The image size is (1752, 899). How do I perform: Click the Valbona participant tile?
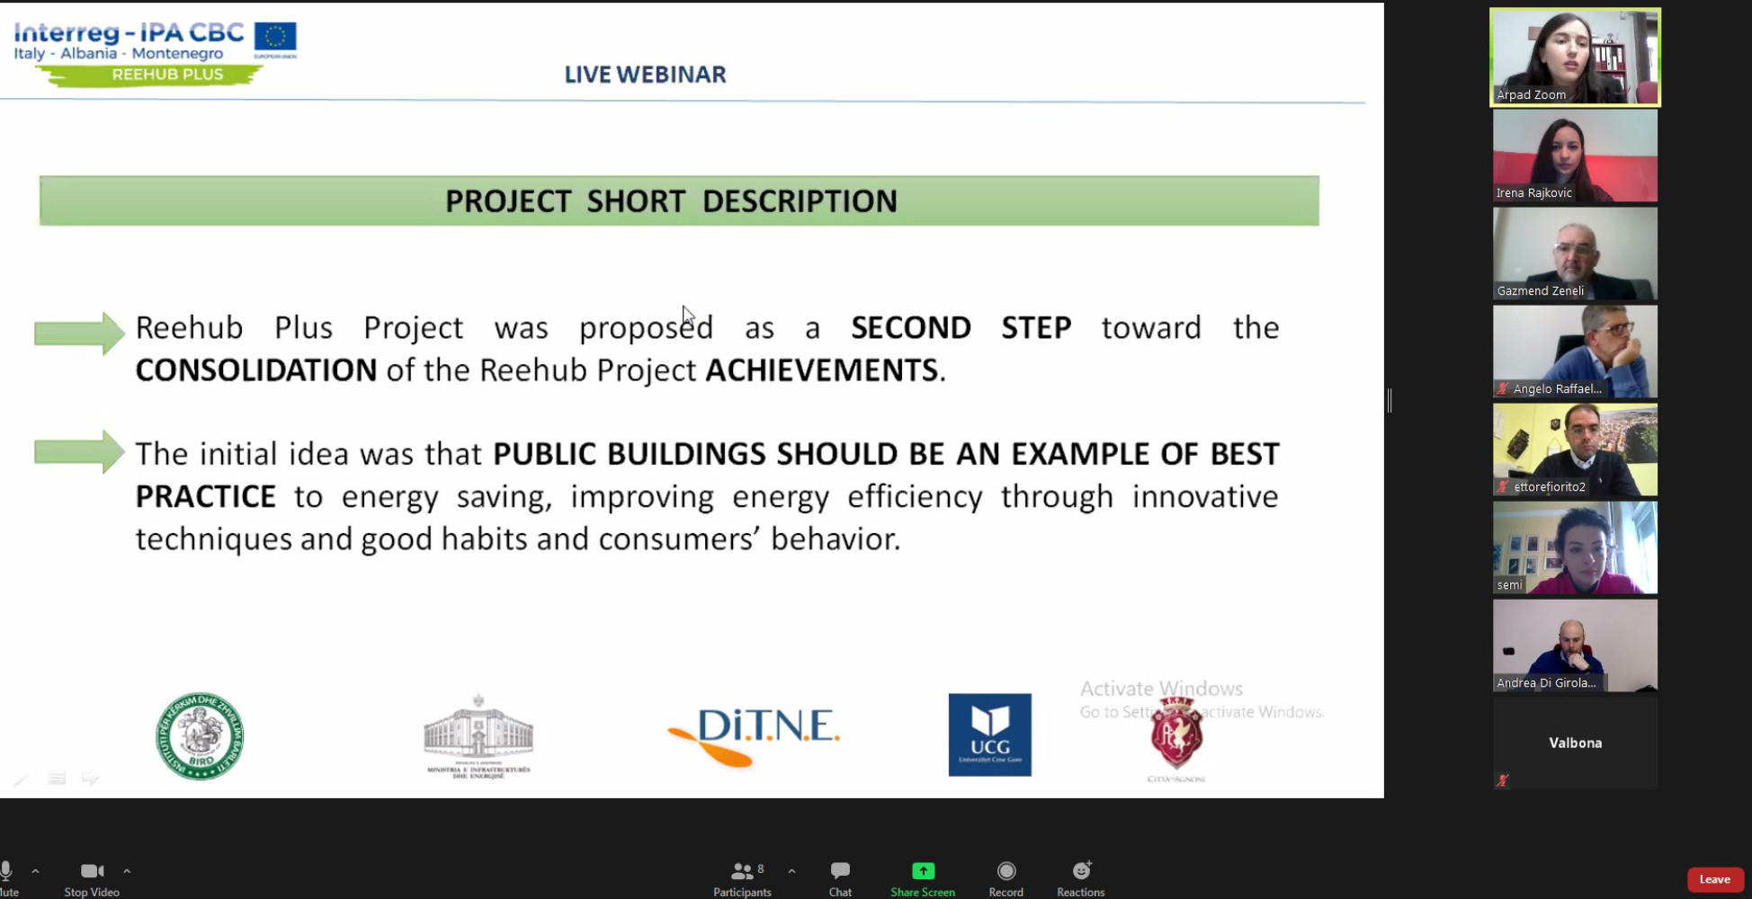tap(1575, 743)
